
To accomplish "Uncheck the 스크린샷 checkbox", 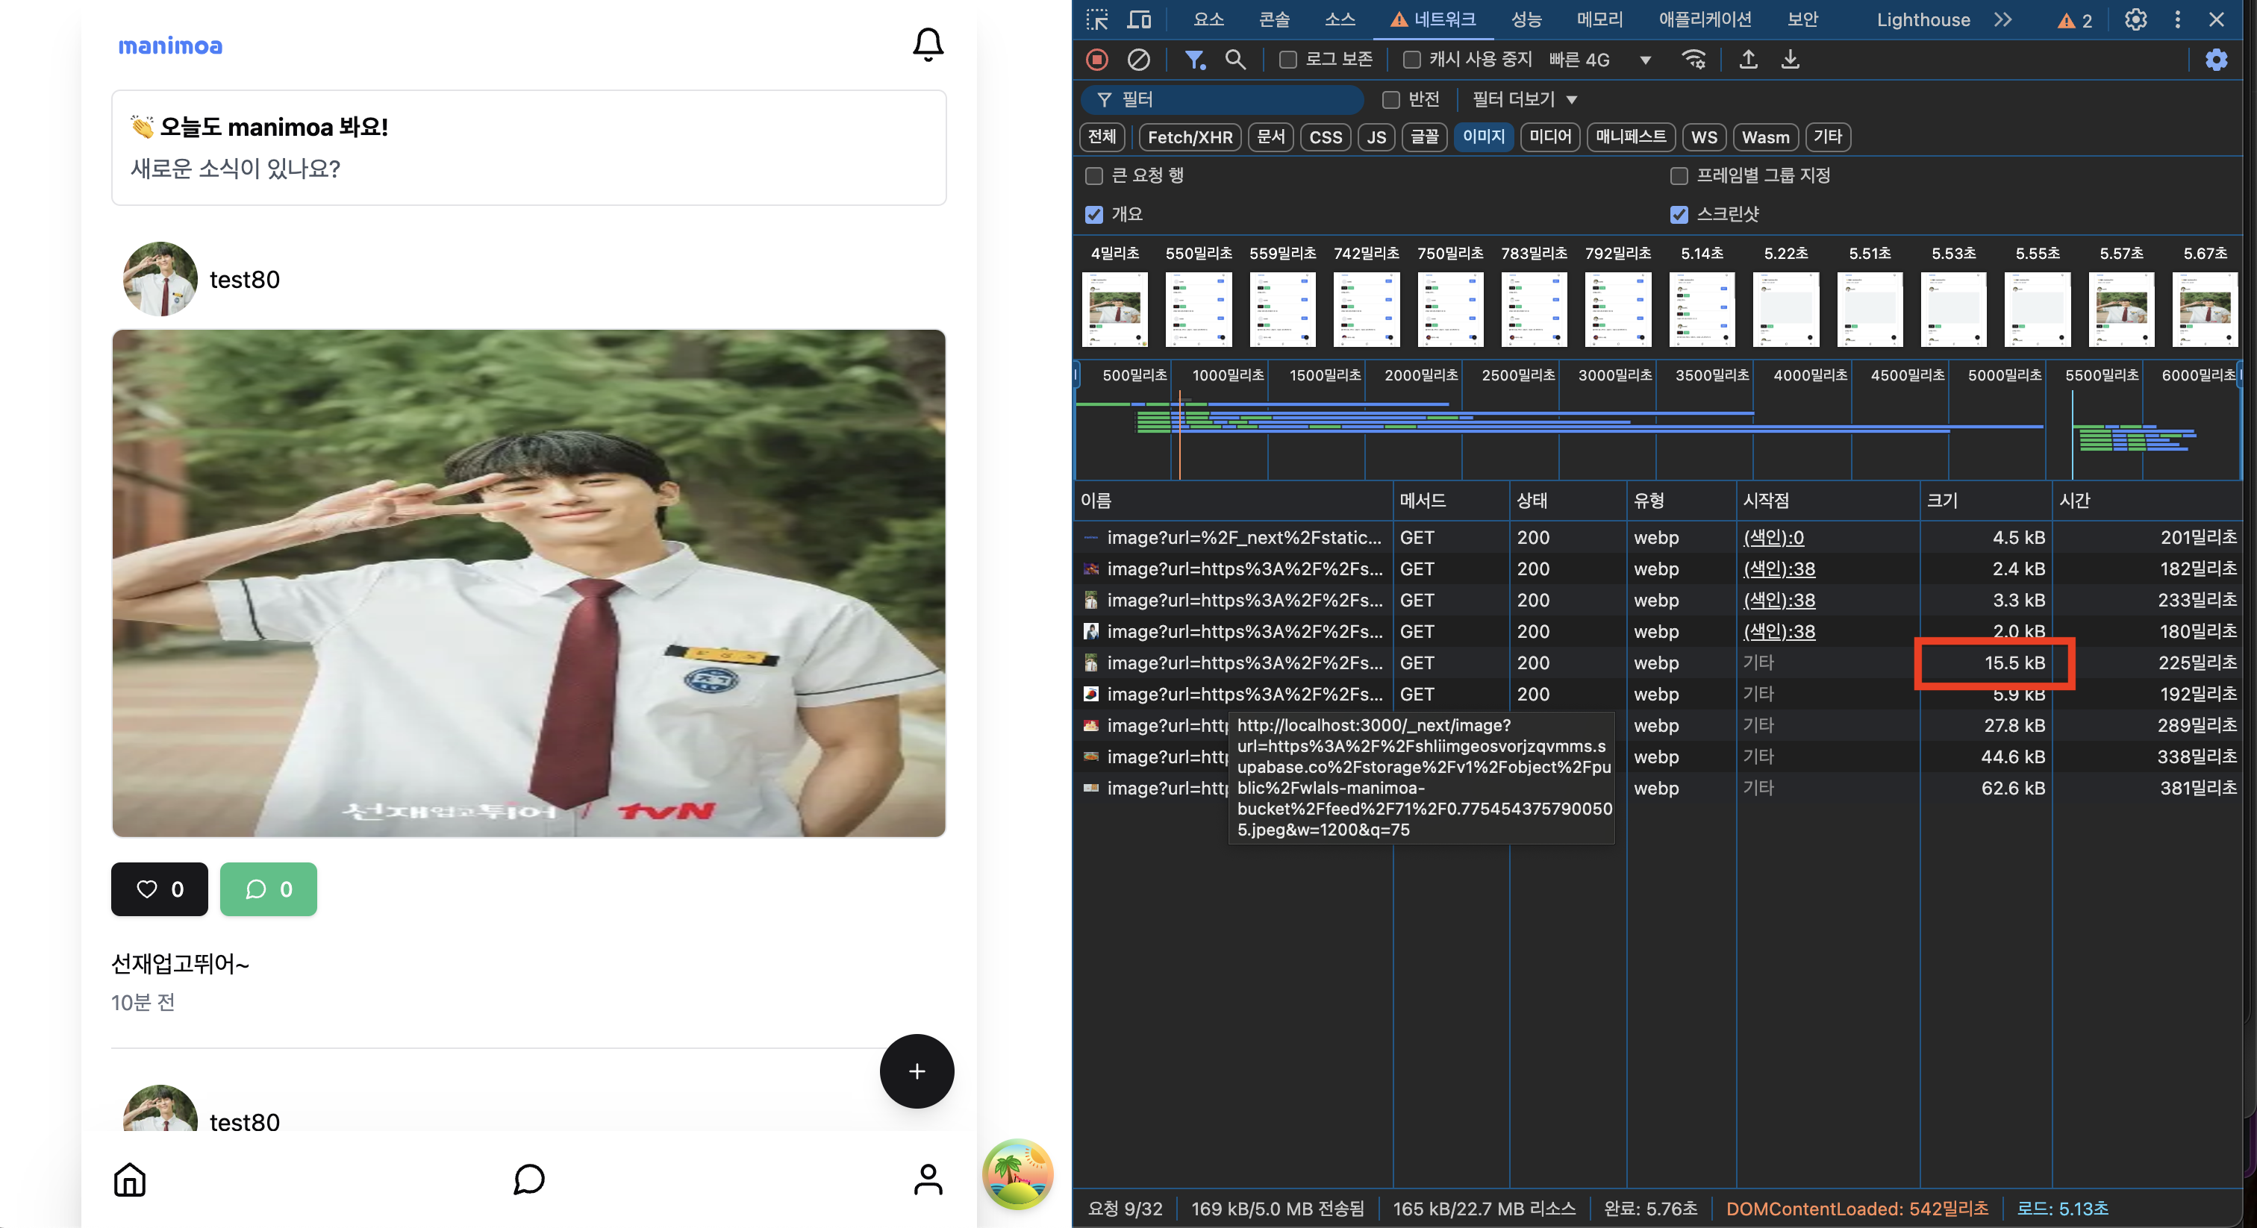I will click(x=1679, y=215).
